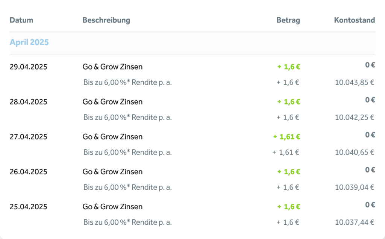The height and width of the screenshot is (239, 385).
Task: Open the 29.04.2025 transaction row date
Action: [x=28, y=67]
